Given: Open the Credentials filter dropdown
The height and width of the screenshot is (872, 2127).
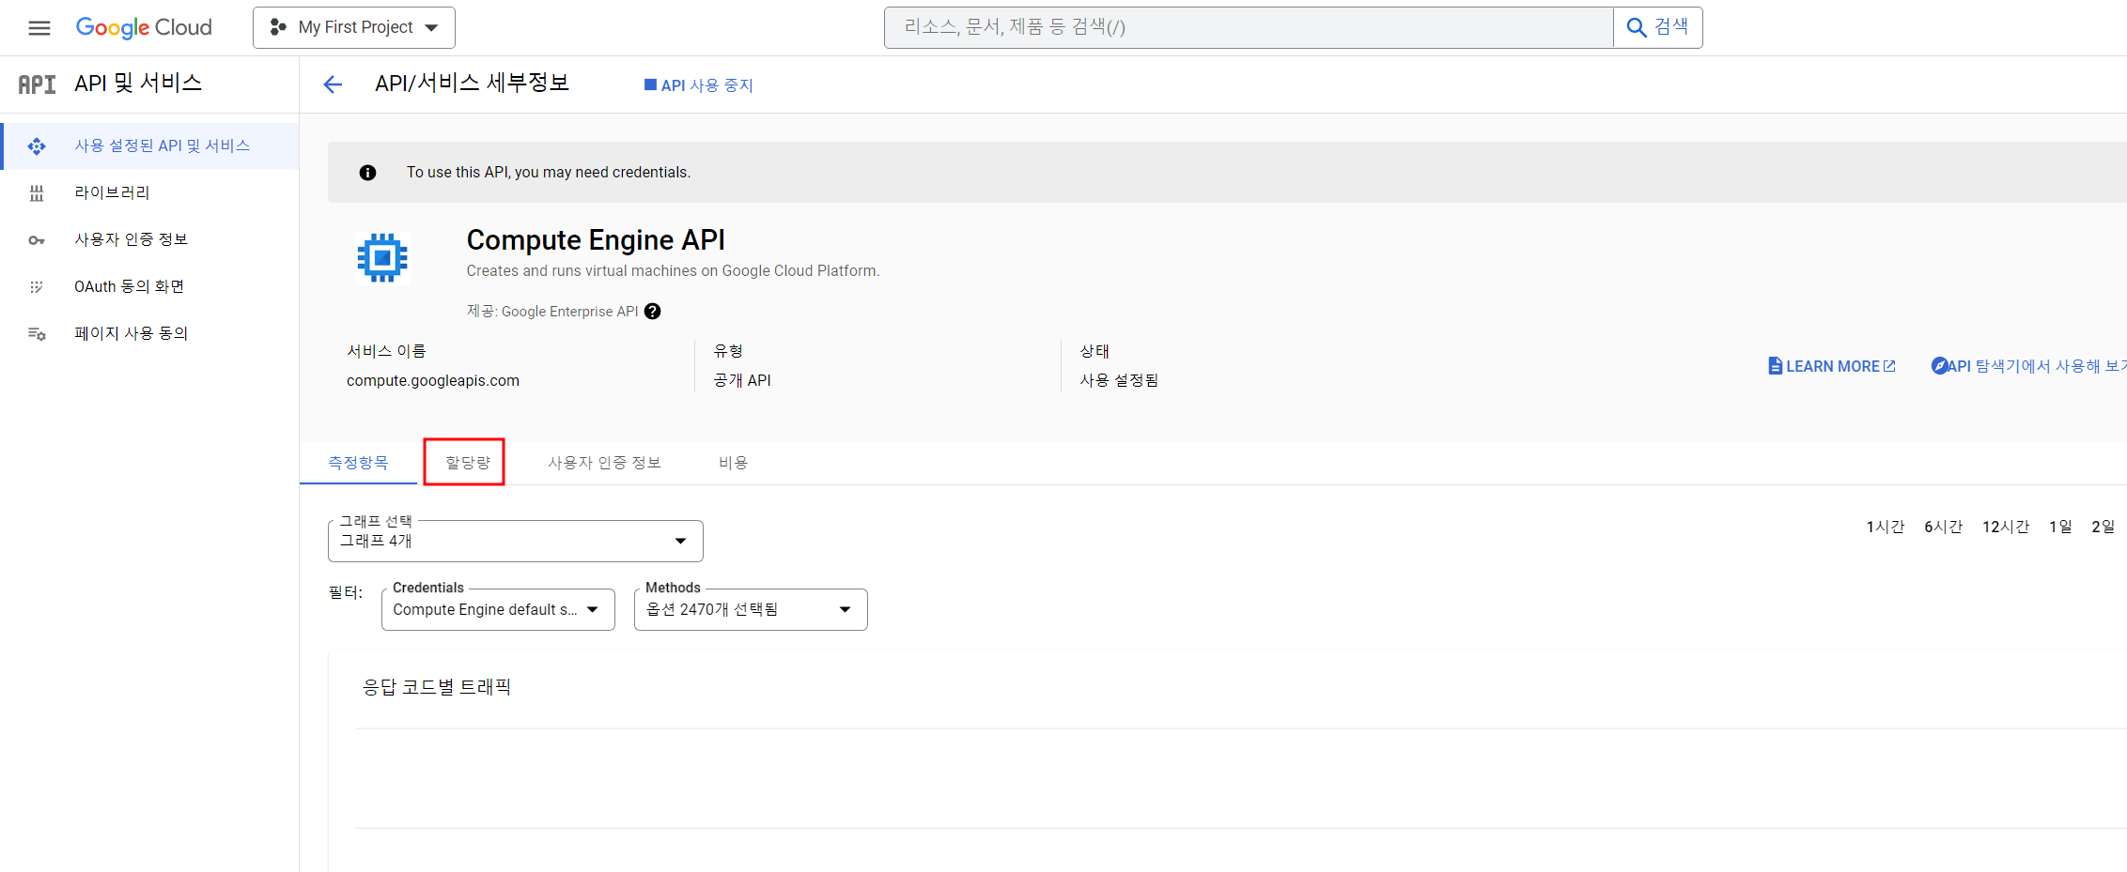Looking at the screenshot, I should pos(498,609).
